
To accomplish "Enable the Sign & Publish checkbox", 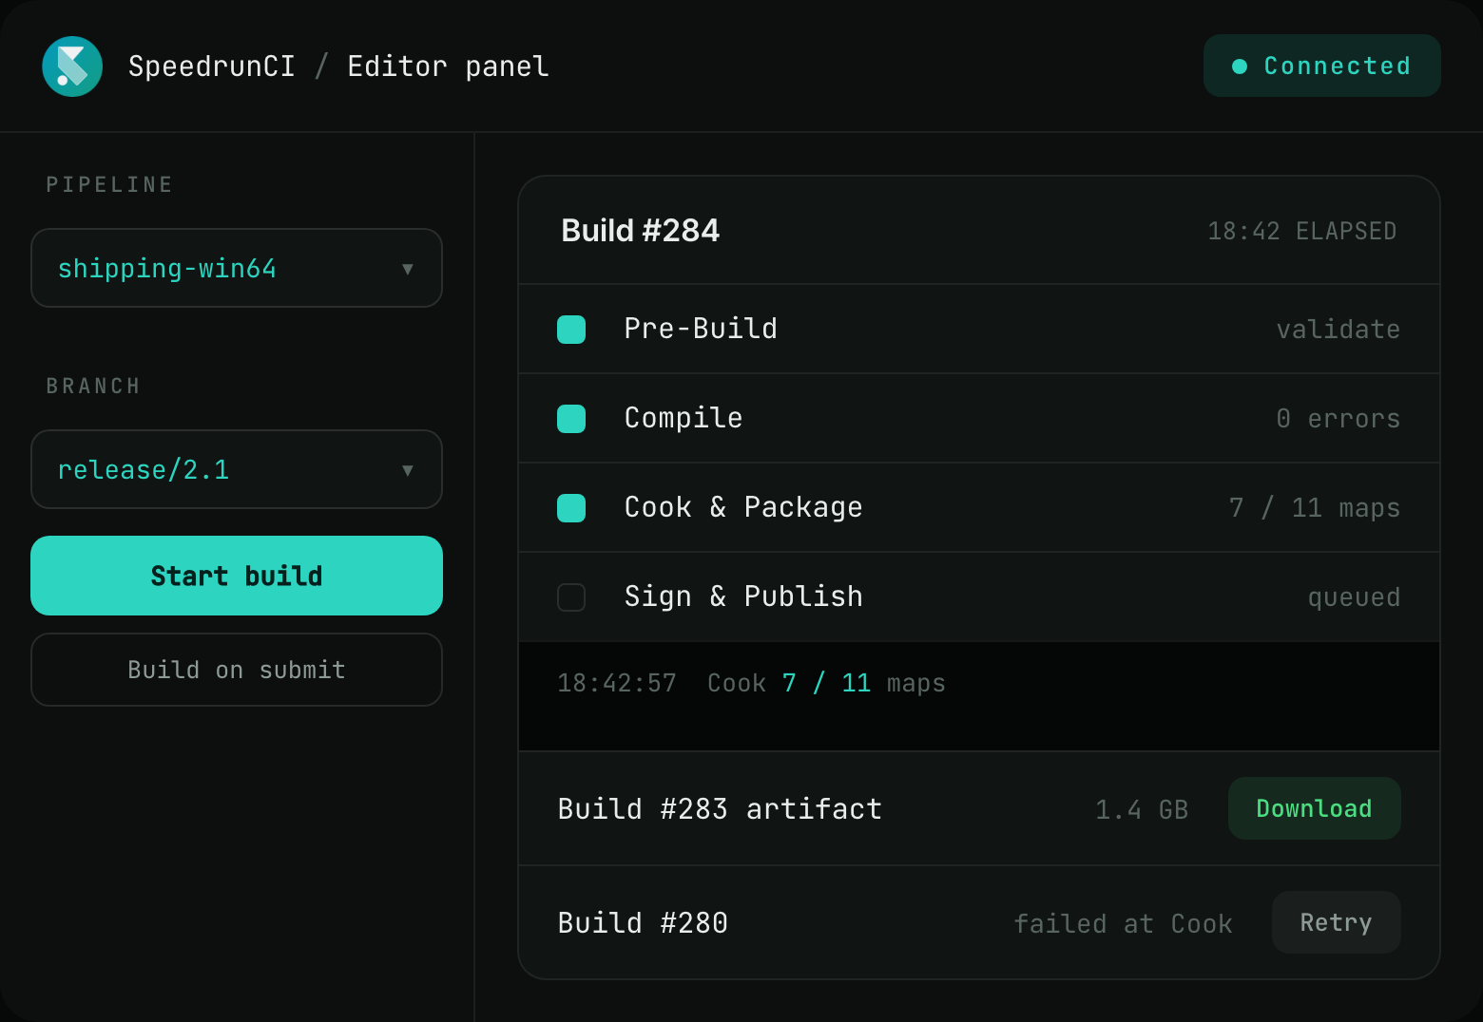I will (x=571, y=597).
